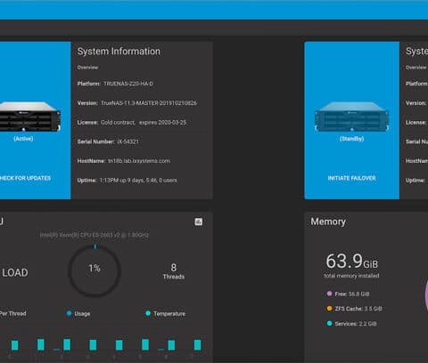Click the Platform TRUENAS-Z20-HA-D line
Screen dimensions: 428x363
coord(115,84)
